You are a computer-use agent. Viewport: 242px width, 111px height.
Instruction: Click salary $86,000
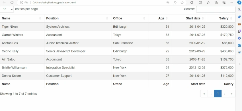[228, 43]
